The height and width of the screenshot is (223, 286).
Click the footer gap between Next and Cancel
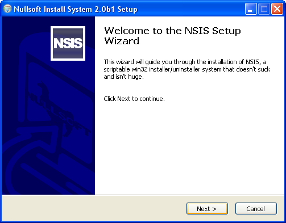[x=231, y=209]
